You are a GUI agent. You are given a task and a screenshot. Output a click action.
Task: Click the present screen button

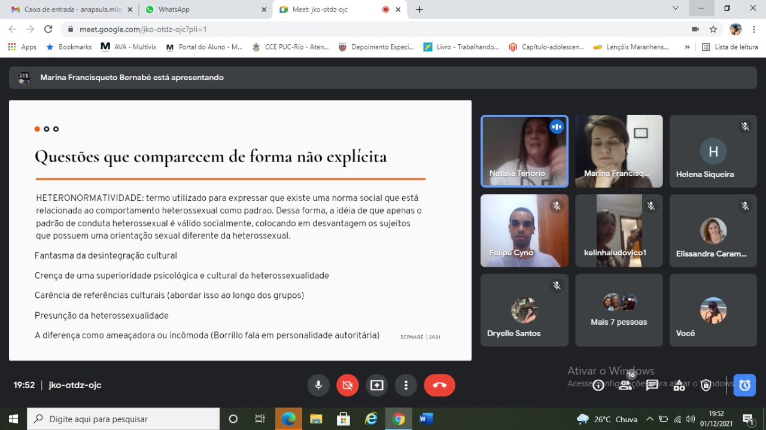pos(377,385)
